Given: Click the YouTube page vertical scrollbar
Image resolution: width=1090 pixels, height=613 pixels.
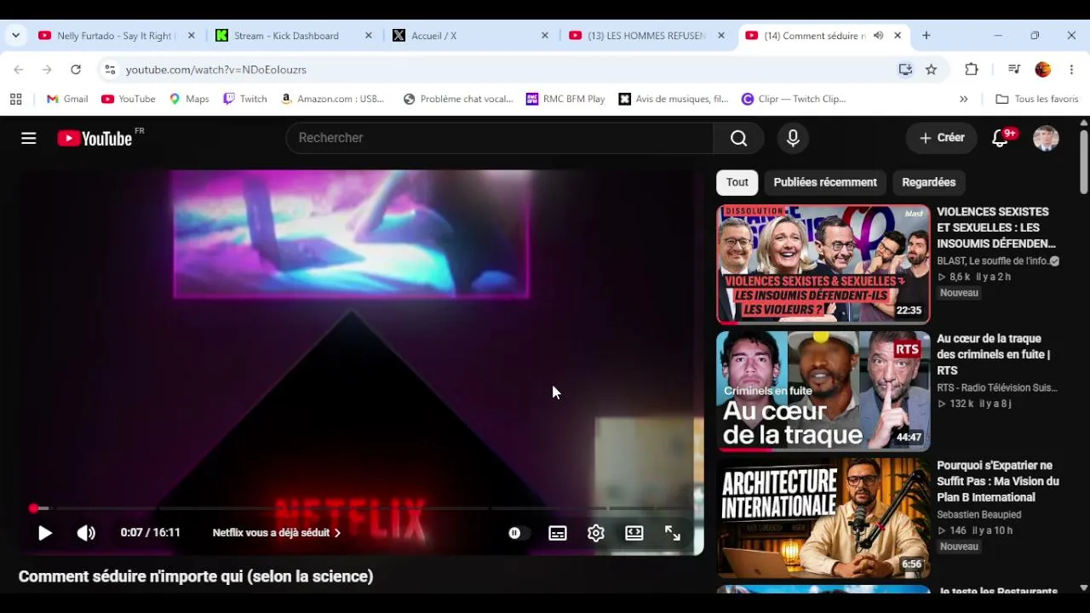Looking at the screenshot, I should (x=1083, y=162).
